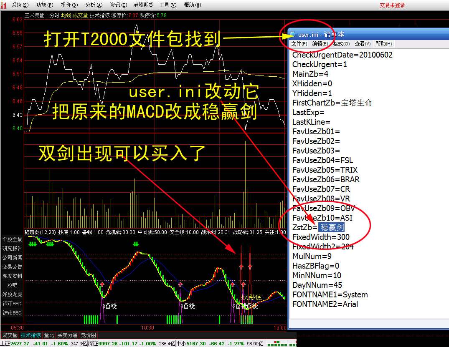This screenshot has width=449, height=347.
Task: Click the MainZb=4 line in Notepad
Action: (310, 74)
